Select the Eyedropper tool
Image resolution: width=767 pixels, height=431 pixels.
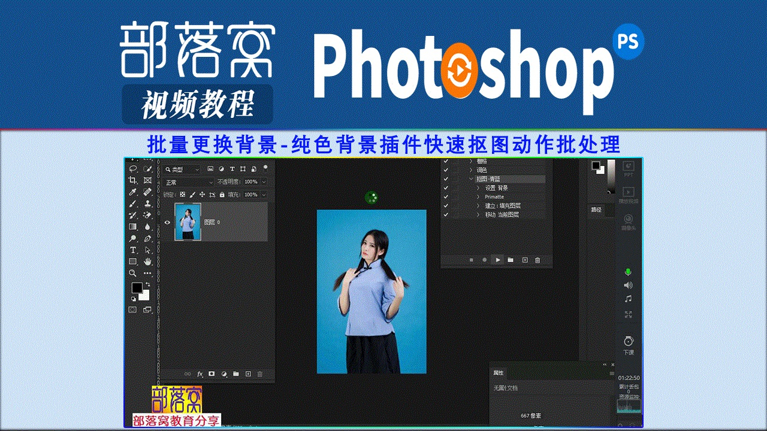(133, 192)
